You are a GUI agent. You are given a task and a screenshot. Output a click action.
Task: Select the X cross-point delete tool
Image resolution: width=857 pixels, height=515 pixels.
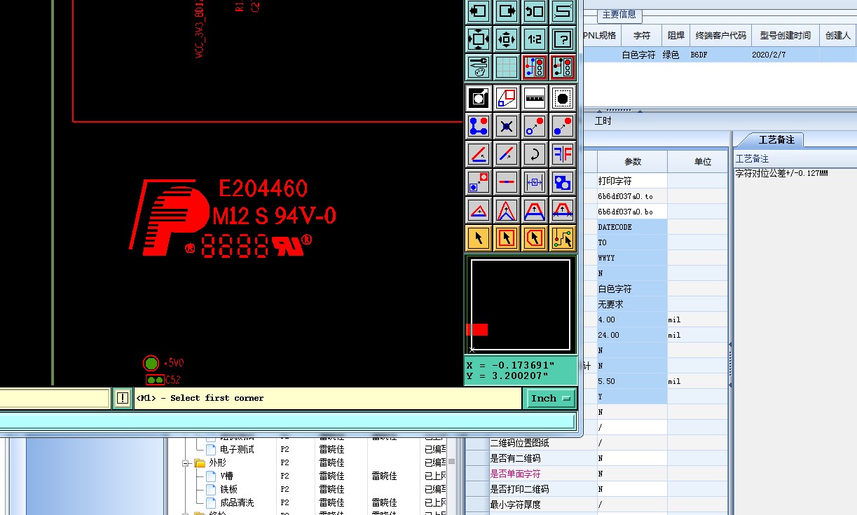pos(507,126)
